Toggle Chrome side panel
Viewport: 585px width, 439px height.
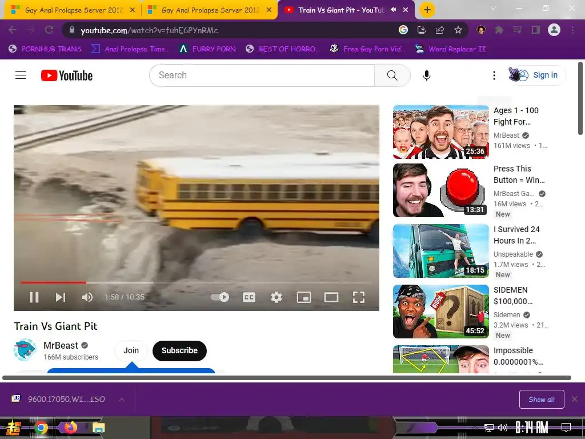(x=536, y=30)
